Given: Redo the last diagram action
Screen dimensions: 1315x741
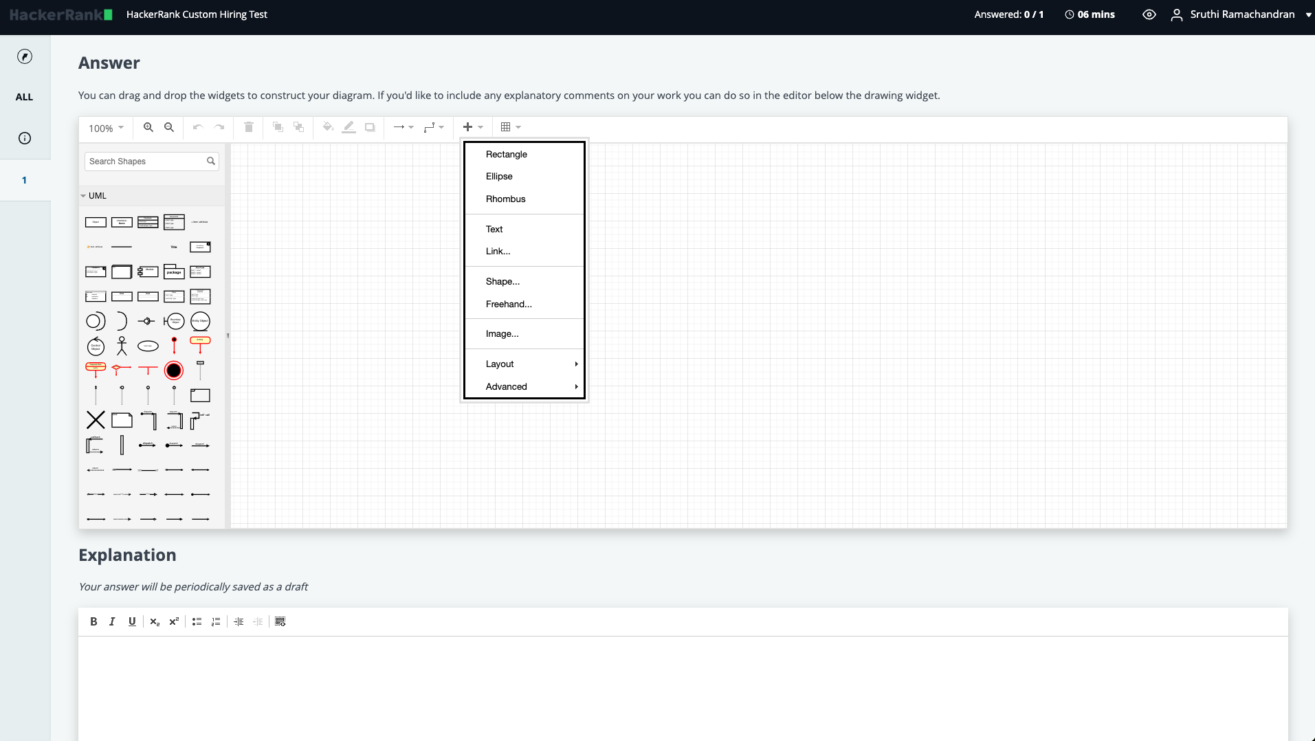Looking at the screenshot, I should tap(219, 127).
